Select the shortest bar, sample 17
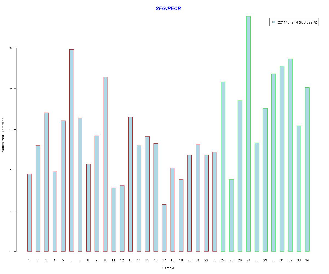The height and width of the screenshot is (274, 329). [164, 228]
